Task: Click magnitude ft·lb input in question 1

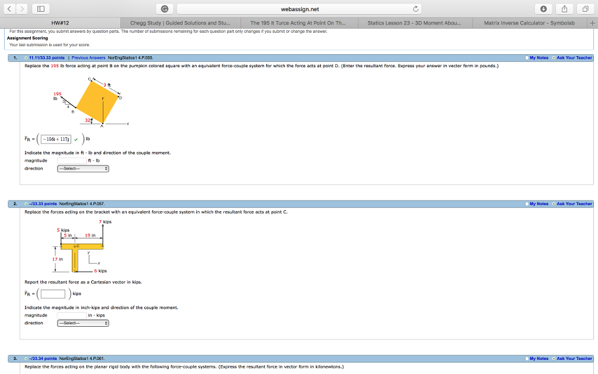Action: pos(72,161)
